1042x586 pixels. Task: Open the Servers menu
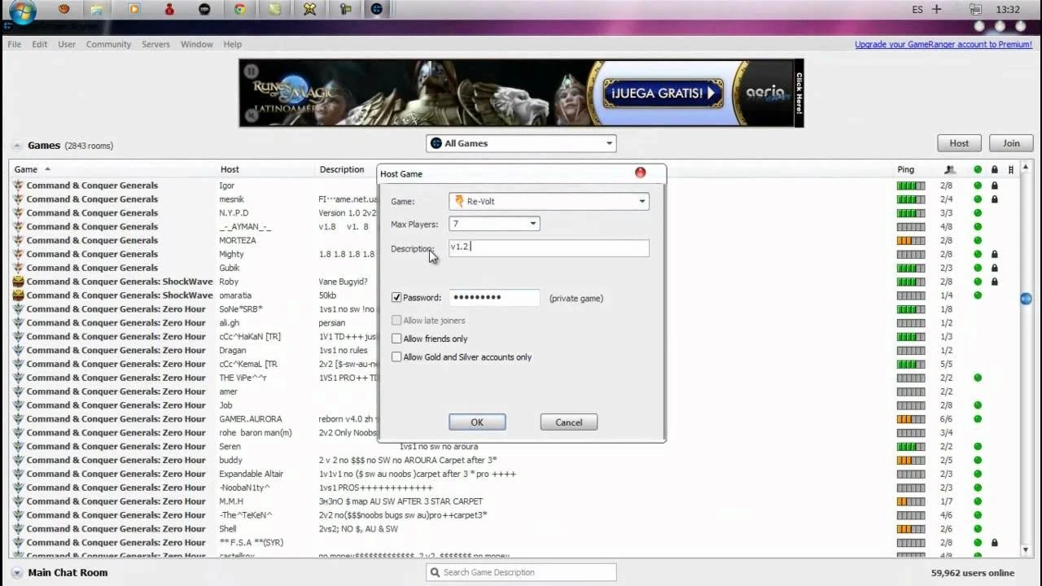(155, 44)
